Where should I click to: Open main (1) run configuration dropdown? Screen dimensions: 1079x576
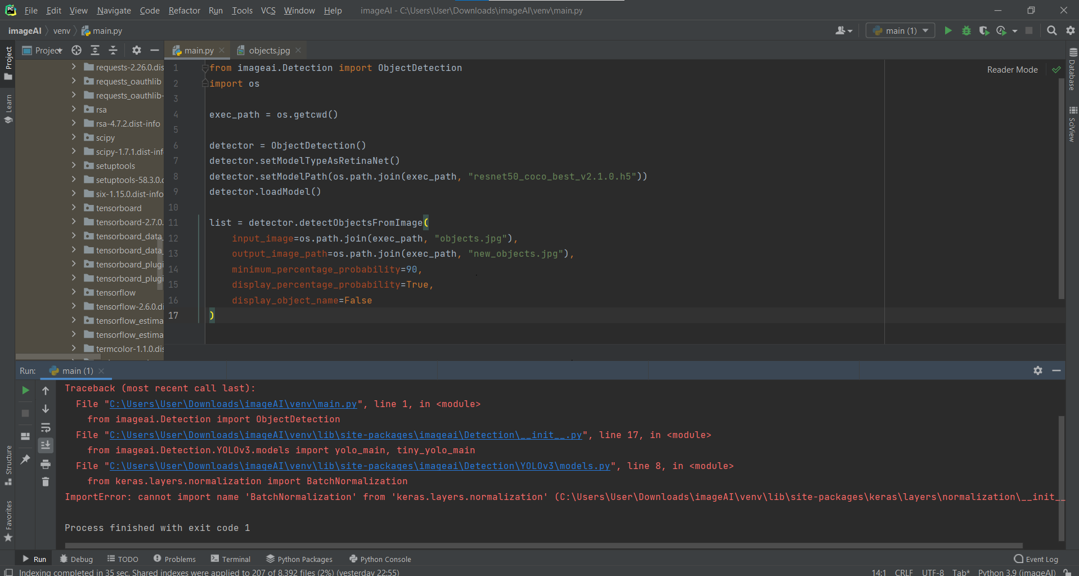900,30
